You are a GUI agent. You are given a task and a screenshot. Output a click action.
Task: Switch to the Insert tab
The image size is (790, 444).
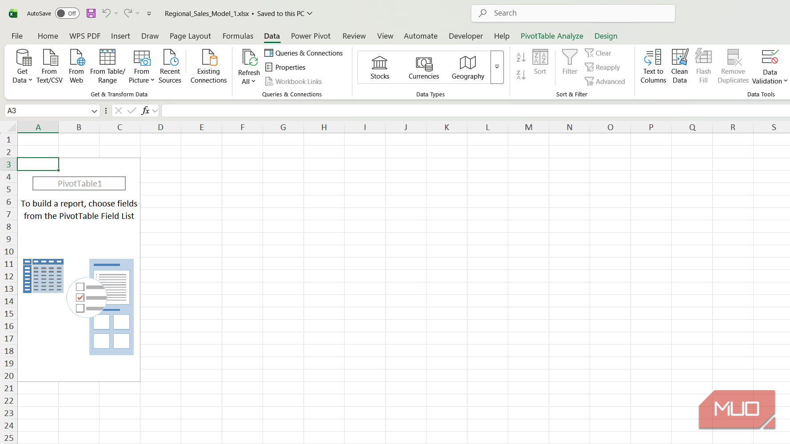[x=120, y=36]
